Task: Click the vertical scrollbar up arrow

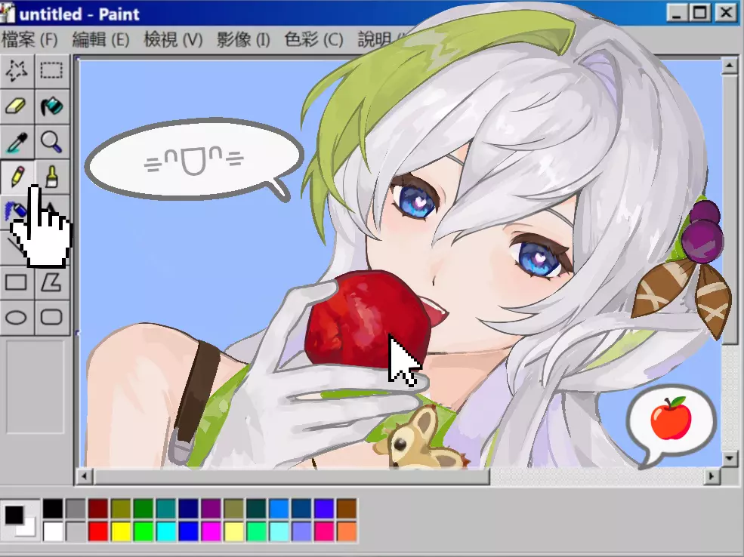Action: coord(730,66)
